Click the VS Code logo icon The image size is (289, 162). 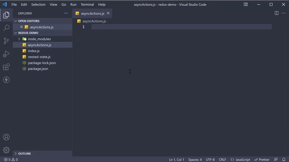point(5,4)
